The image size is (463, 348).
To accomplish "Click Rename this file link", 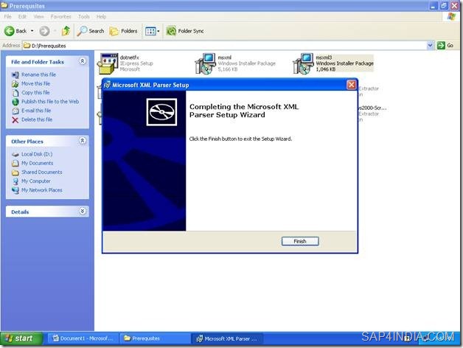I will pos(38,74).
